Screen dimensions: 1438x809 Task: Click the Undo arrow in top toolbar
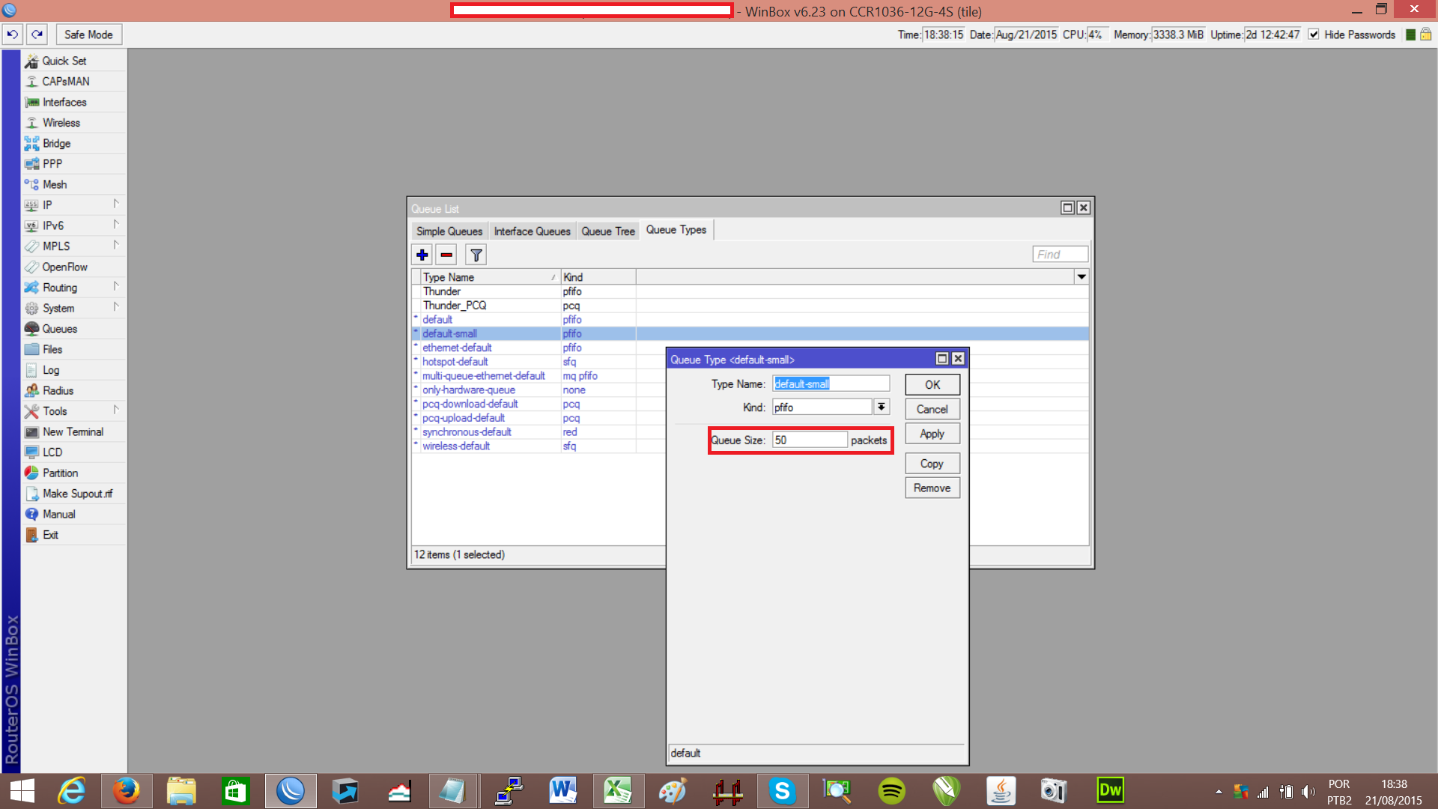(x=13, y=34)
